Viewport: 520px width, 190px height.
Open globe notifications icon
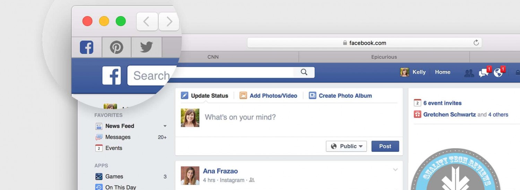coord(498,73)
